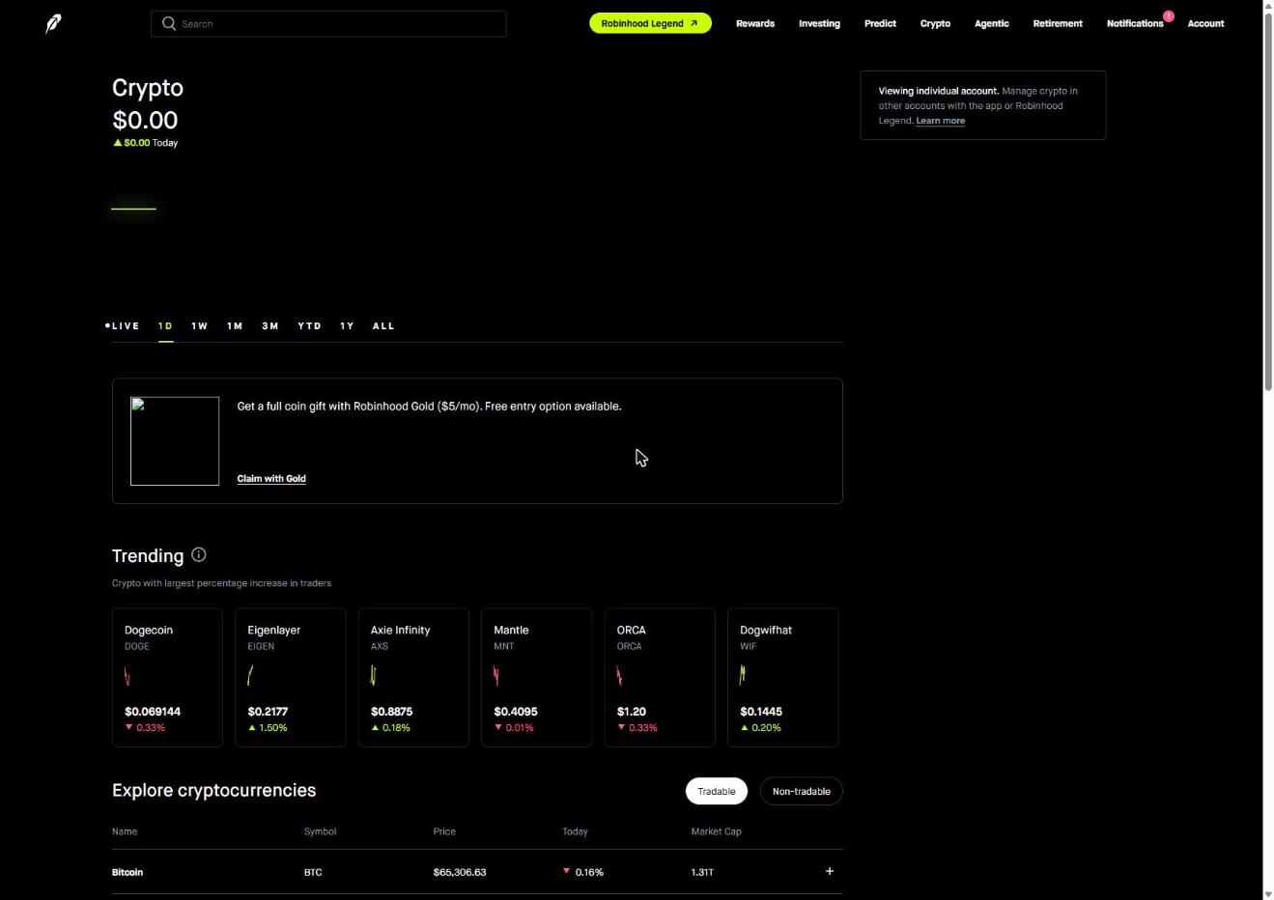Click the $0.00 Today change label
The image size is (1274, 900).
146,143
